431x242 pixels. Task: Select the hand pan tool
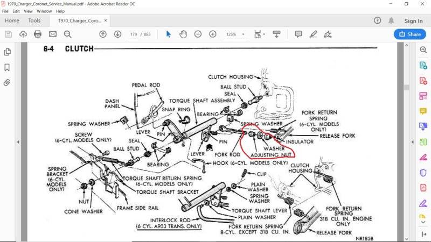(183, 34)
